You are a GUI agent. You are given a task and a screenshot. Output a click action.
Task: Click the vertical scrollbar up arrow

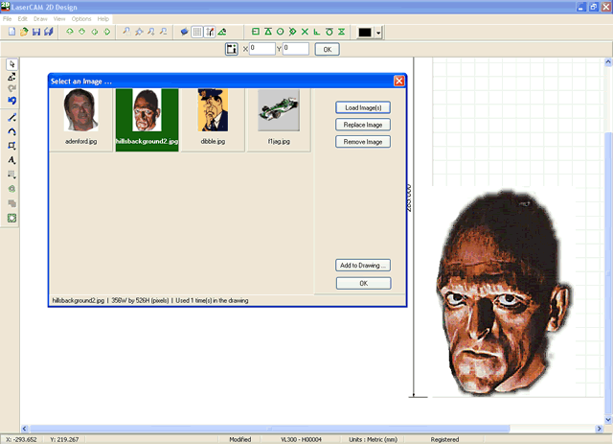coord(608,62)
